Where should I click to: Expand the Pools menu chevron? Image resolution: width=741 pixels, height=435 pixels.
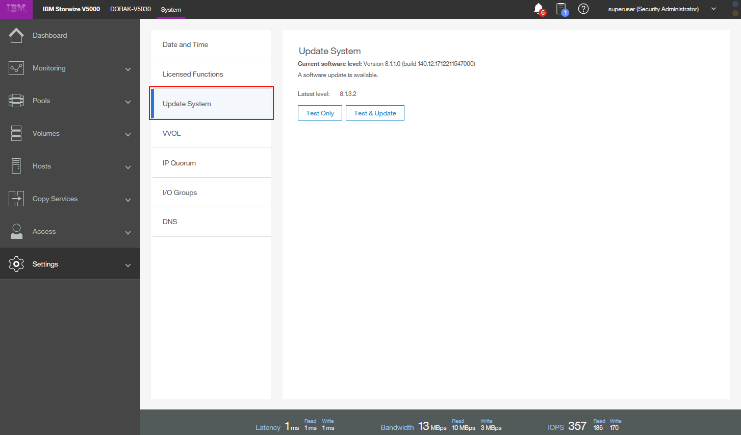[128, 102]
